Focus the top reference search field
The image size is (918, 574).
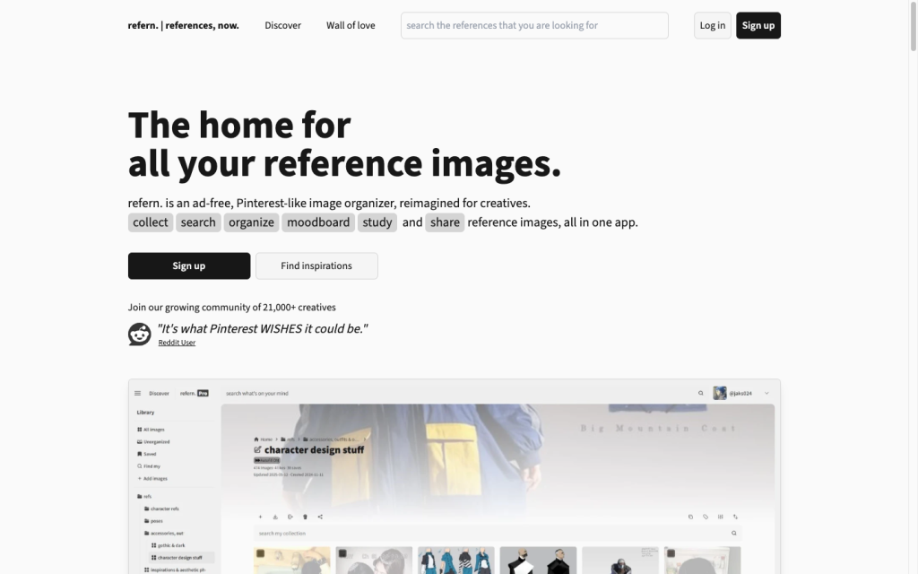(x=534, y=25)
